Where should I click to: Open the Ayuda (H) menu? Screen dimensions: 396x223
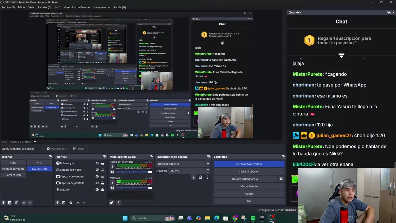[119, 7]
